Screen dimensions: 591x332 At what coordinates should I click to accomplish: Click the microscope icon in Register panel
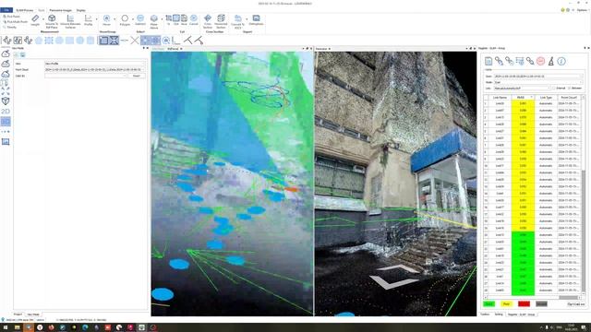pos(550,61)
